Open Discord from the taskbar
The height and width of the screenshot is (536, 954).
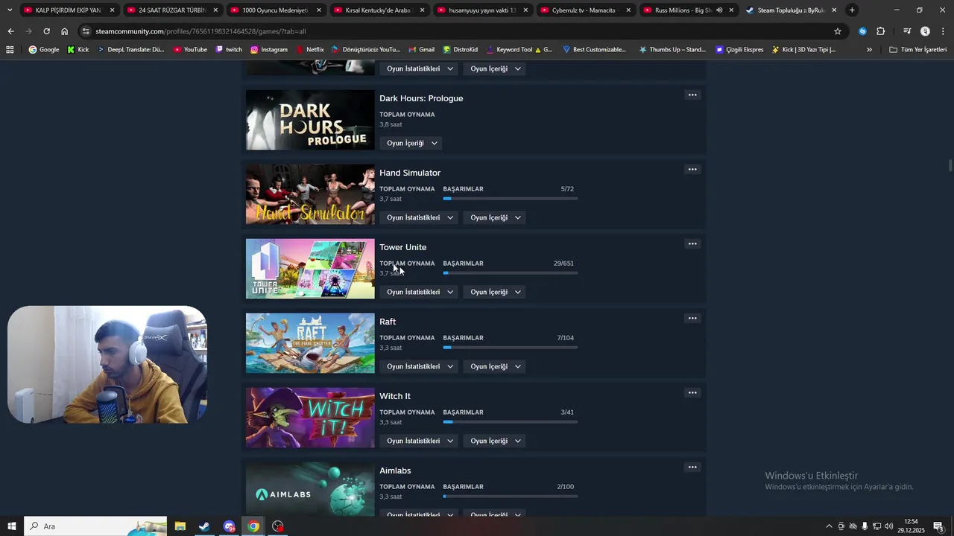tap(229, 526)
